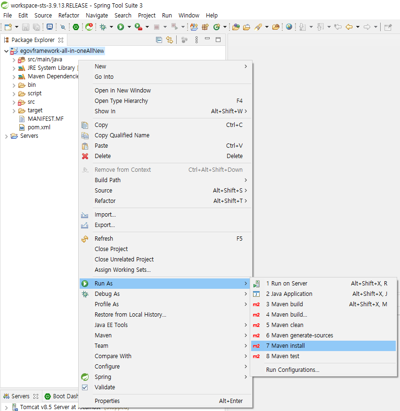
Task: Click the Back navigation arrow in toolbar
Action: (x=349, y=27)
